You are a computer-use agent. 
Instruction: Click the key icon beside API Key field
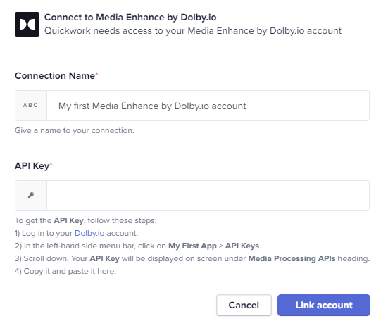point(31,196)
